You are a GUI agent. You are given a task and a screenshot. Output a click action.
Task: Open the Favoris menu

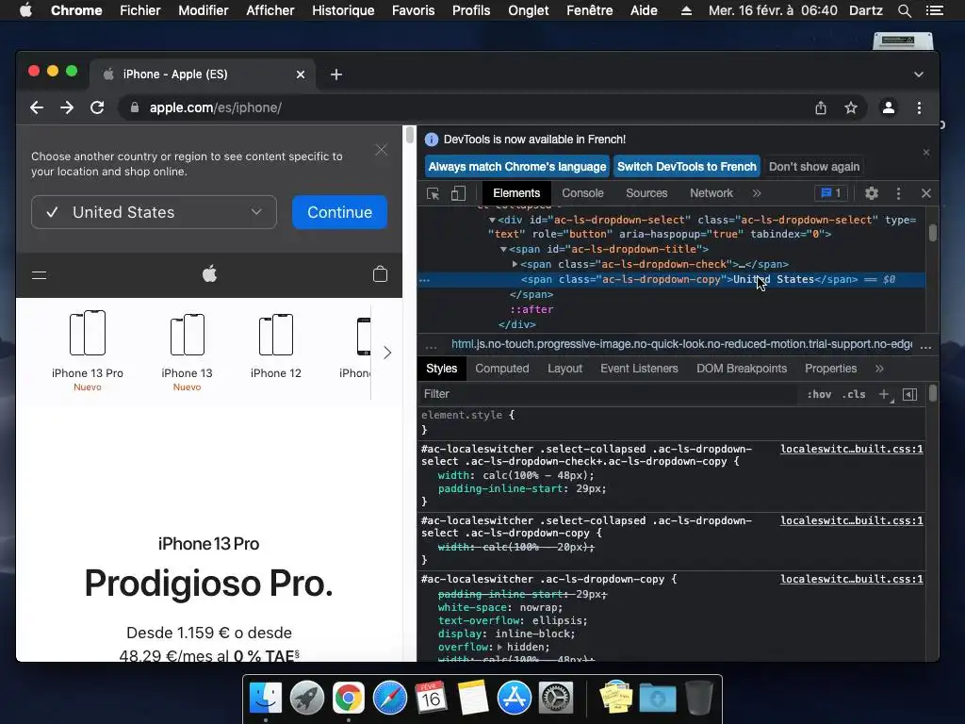coord(413,10)
